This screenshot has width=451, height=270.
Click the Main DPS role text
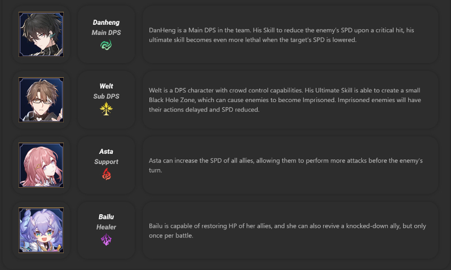pyautogui.click(x=106, y=33)
